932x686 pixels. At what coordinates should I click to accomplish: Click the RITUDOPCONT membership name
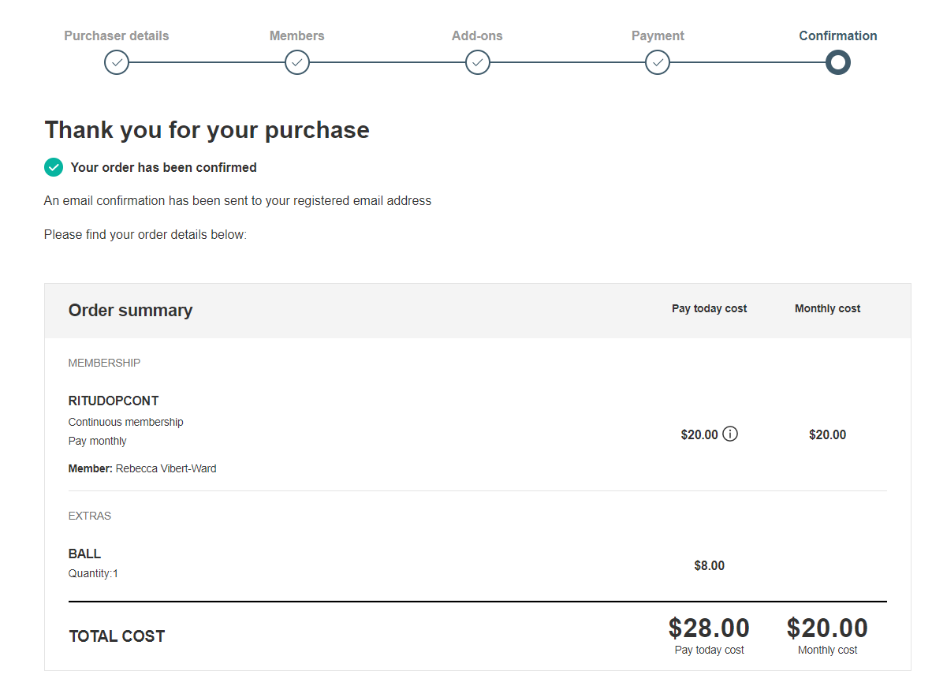(114, 401)
